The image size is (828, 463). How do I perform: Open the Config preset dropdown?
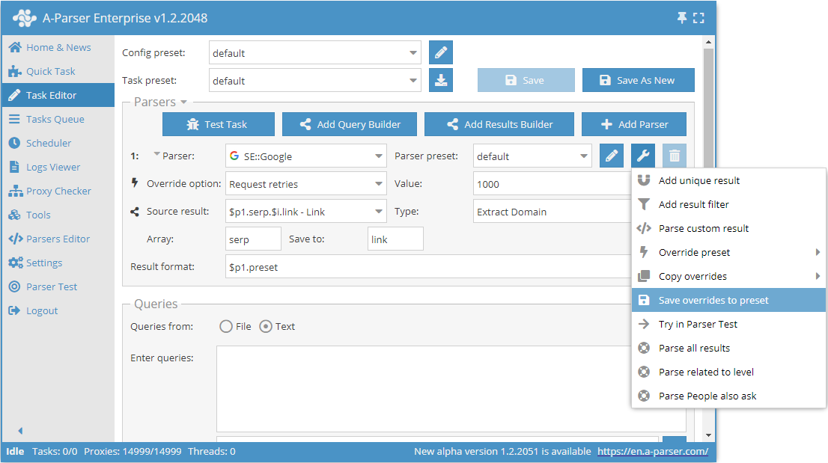(x=314, y=53)
